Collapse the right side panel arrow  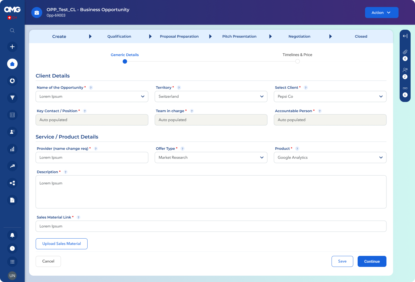point(405,36)
